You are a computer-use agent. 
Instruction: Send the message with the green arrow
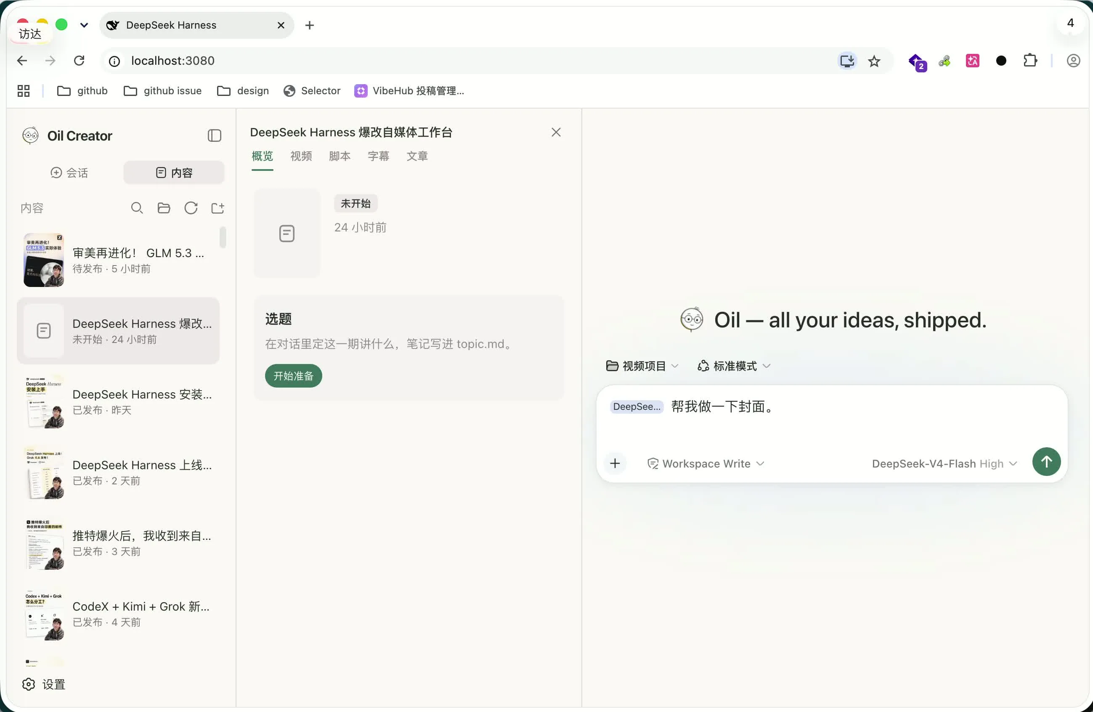click(x=1046, y=462)
